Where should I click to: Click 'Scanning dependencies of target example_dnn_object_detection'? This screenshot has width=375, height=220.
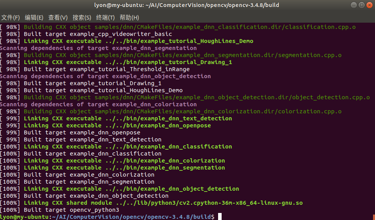tap(106, 76)
